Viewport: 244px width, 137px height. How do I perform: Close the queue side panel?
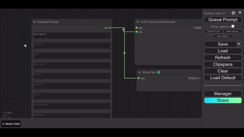240,12
